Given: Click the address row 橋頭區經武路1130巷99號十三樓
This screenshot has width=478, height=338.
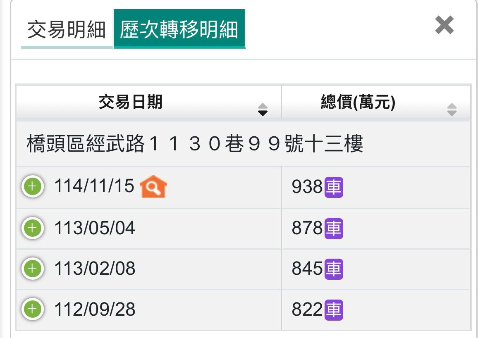Looking at the screenshot, I should pyautogui.click(x=195, y=144).
